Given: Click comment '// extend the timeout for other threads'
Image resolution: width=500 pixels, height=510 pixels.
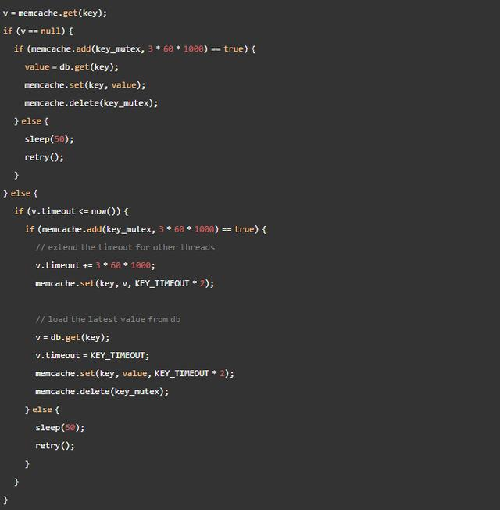Looking at the screenshot, I should pos(126,247).
